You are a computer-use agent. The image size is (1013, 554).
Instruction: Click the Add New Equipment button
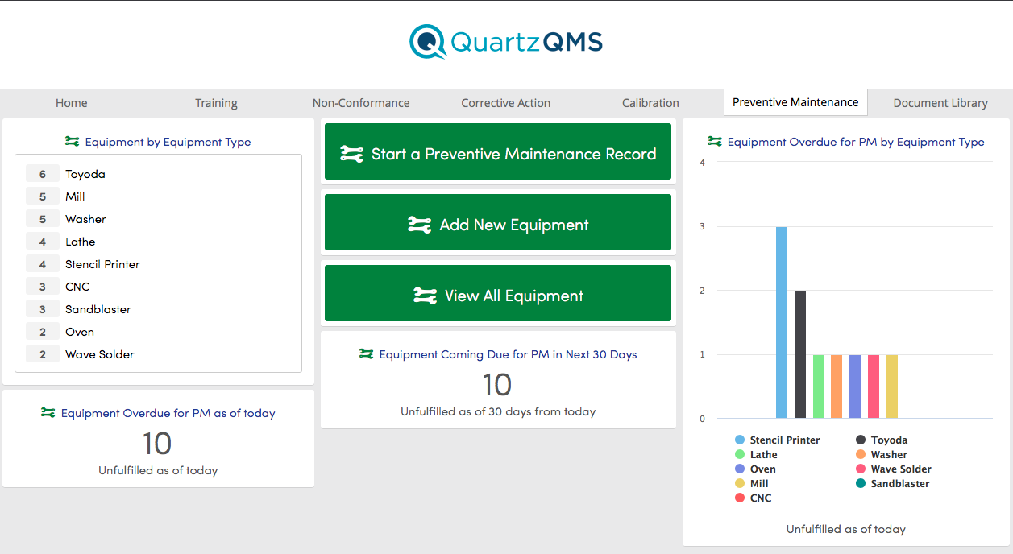(x=498, y=222)
